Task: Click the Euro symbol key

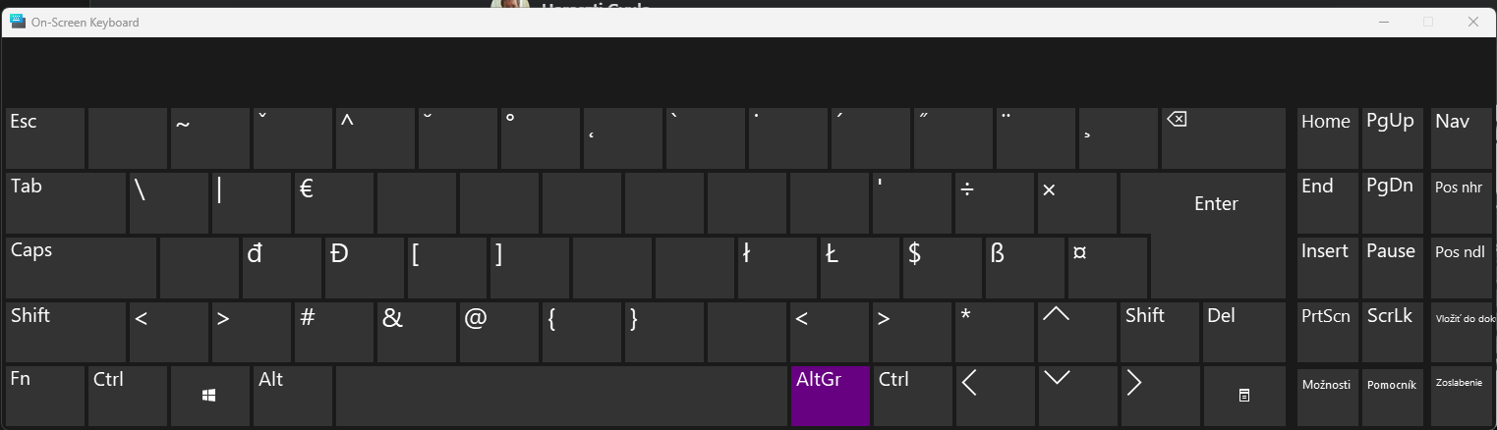Action: (333, 203)
